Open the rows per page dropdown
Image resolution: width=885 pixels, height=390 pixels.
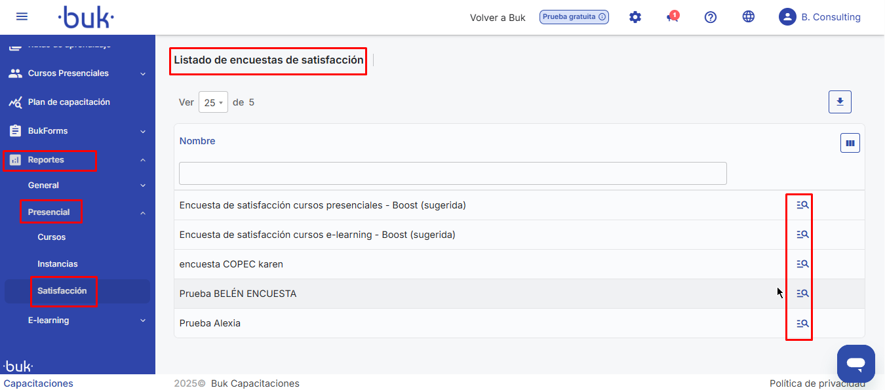click(213, 102)
